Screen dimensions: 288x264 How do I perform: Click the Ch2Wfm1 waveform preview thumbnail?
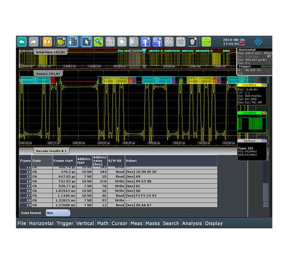point(252,123)
